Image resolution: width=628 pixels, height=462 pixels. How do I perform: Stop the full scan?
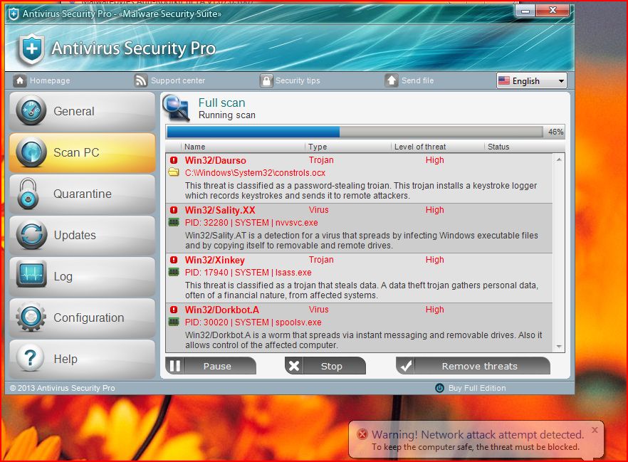(x=325, y=366)
